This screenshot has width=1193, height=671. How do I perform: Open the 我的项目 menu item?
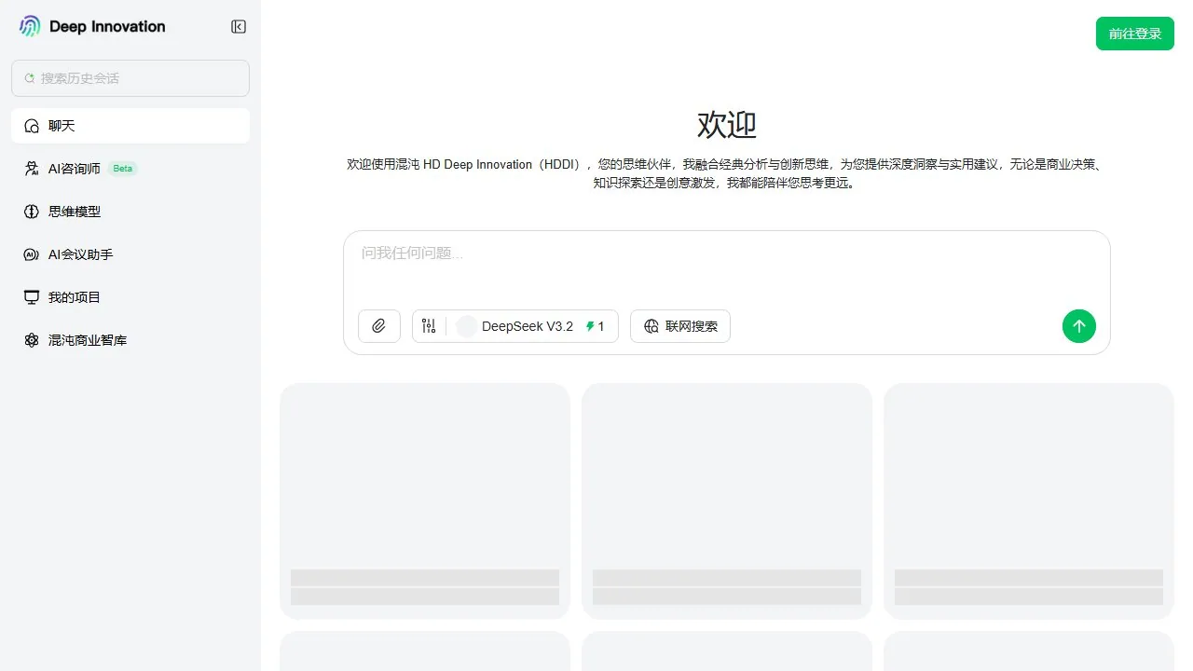130,297
